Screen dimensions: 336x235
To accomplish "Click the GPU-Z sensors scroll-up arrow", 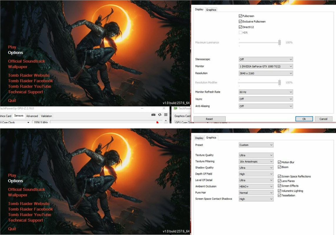I will (166, 121).
